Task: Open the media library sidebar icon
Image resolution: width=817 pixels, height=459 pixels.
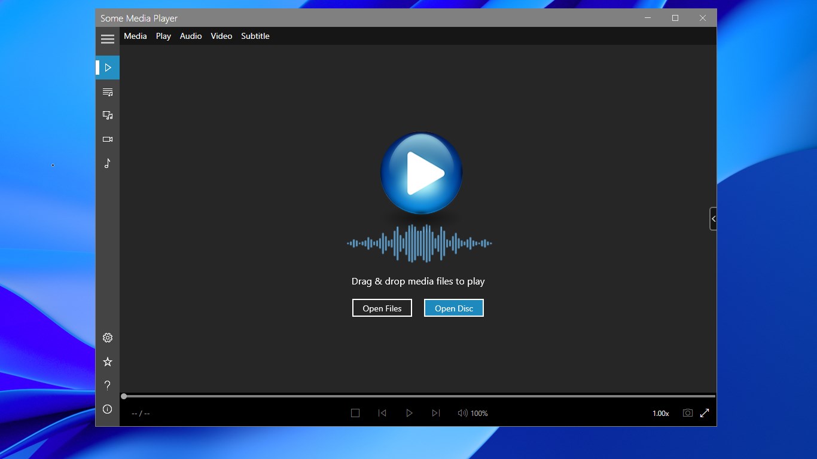Action: (108, 115)
